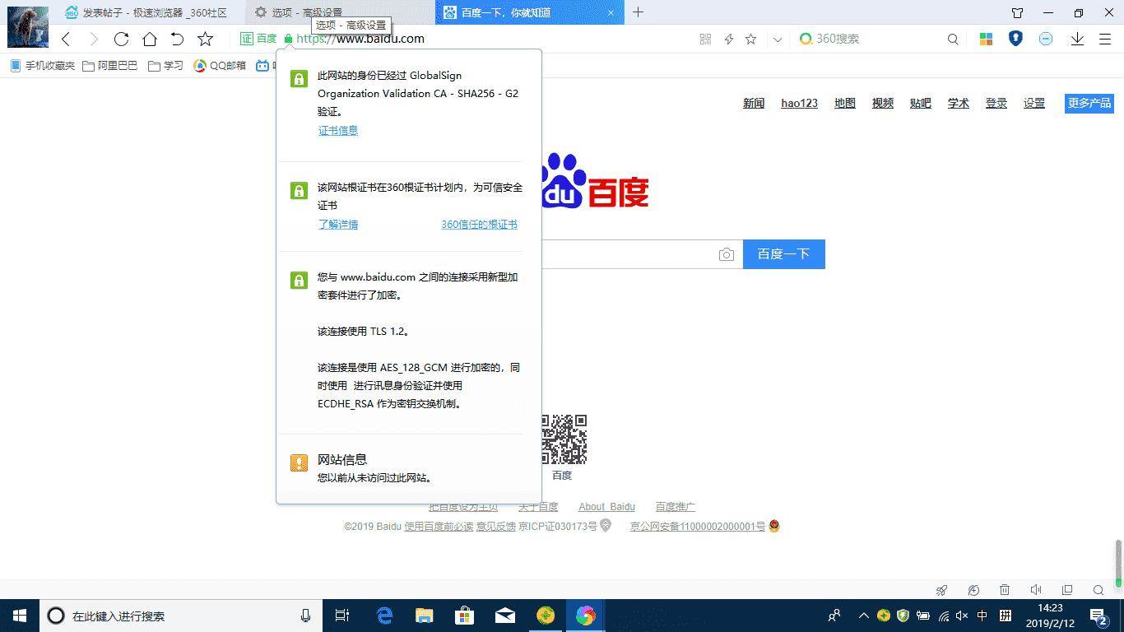Screen dimensions: 1124x632
Task: Open Baidu 学术 link
Action: coord(959,103)
